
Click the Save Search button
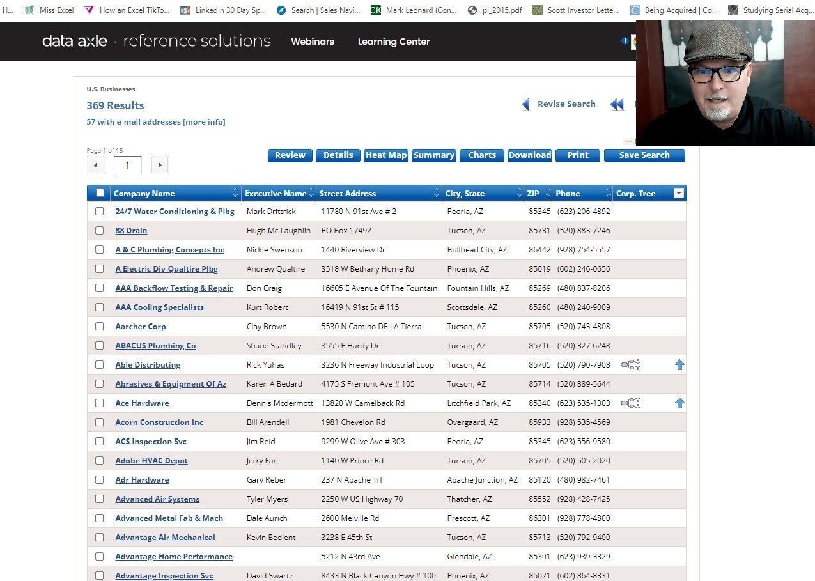point(644,155)
